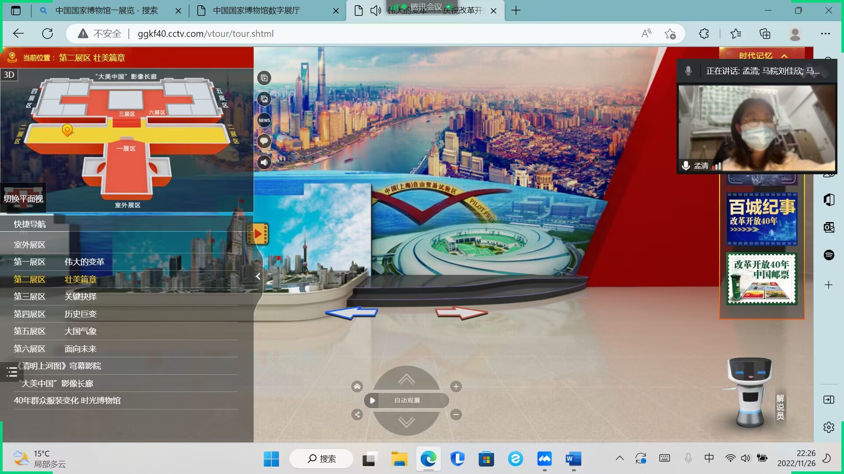
Task: Open the list menu icon at left edge
Action: point(12,373)
